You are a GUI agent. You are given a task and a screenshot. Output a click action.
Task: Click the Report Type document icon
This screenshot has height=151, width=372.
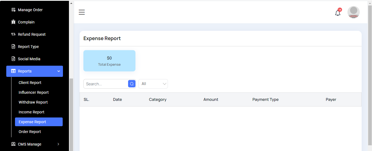coord(13,47)
